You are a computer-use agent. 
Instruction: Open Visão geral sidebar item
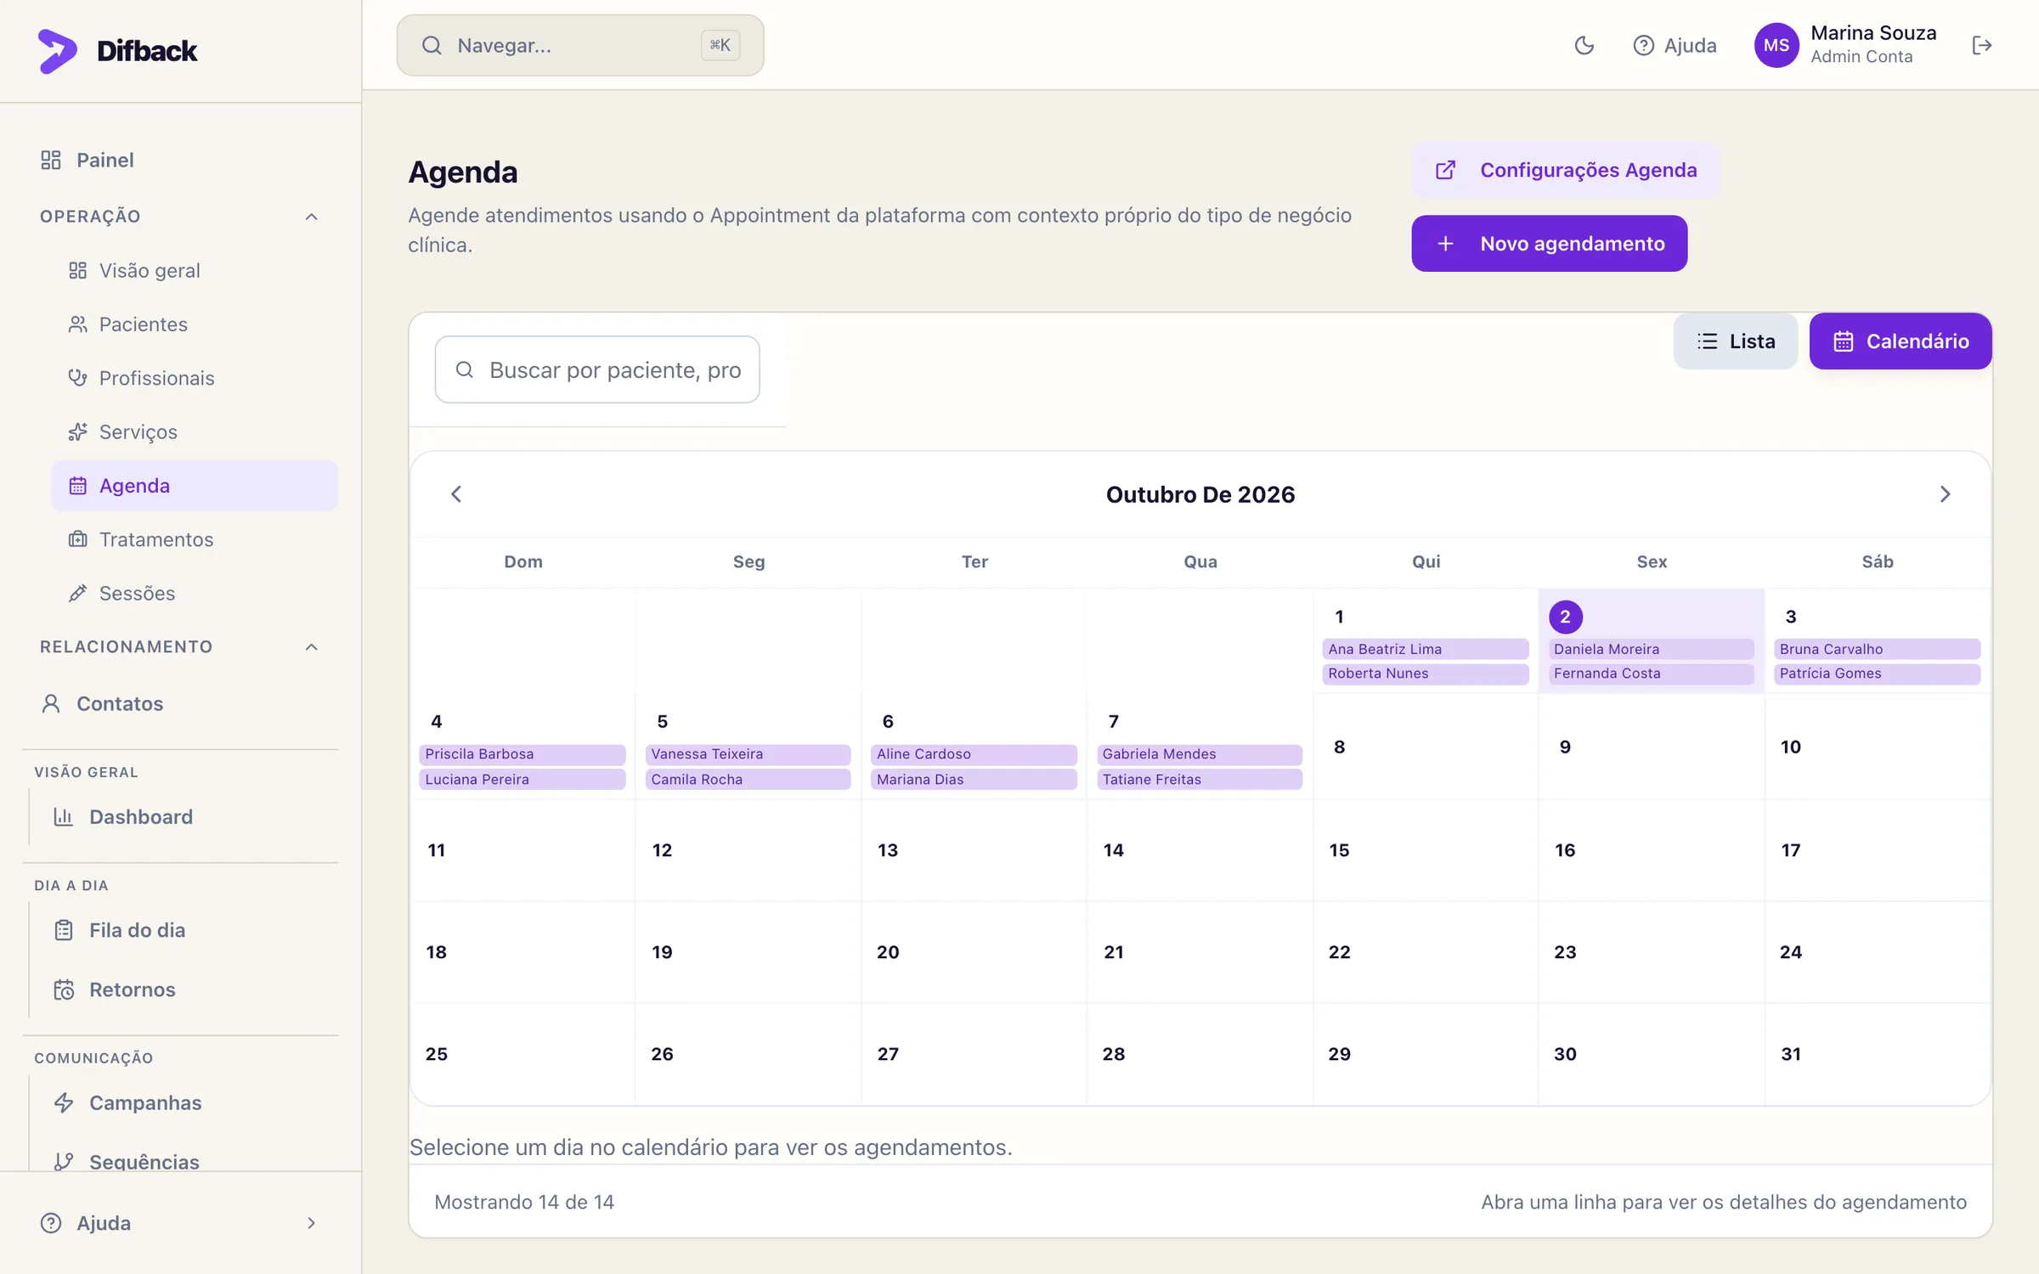(x=195, y=270)
